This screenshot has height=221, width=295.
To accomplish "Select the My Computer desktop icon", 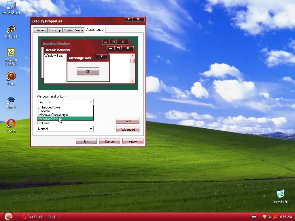I will click(11, 7).
